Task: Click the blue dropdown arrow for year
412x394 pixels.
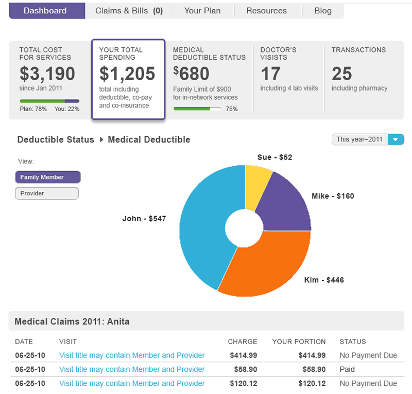Action: (396, 139)
